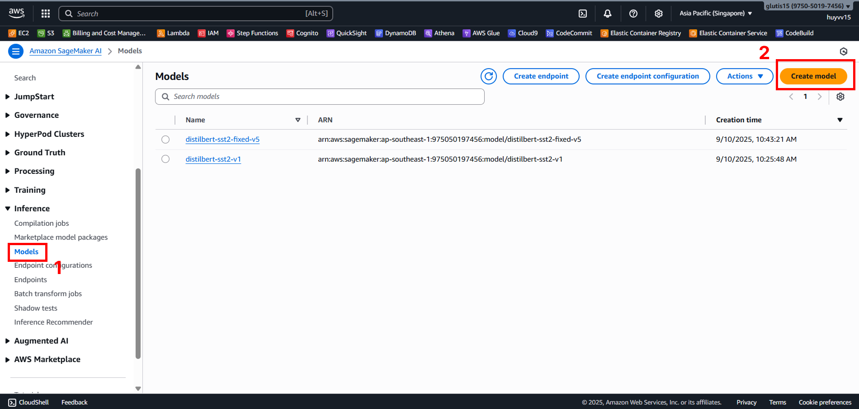This screenshot has width=859, height=409.
Task: Select the distilbert-sst2-fixed-v5 radio button
Action: (165, 139)
